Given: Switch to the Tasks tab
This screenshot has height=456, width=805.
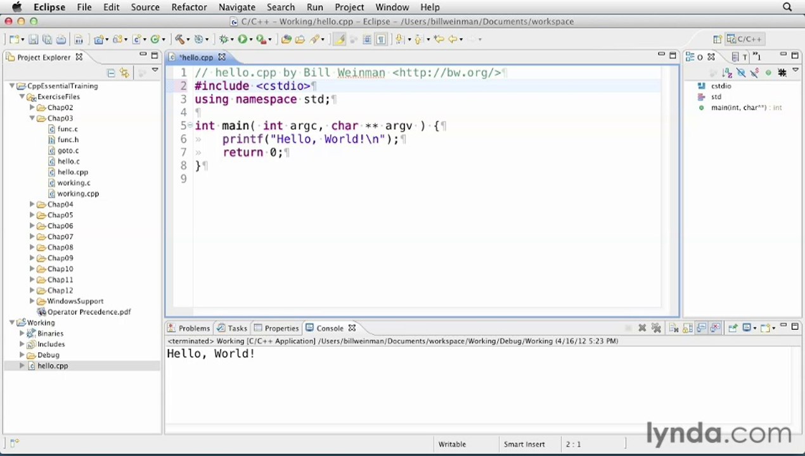Looking at the screenshot, I should click(231, 328).
